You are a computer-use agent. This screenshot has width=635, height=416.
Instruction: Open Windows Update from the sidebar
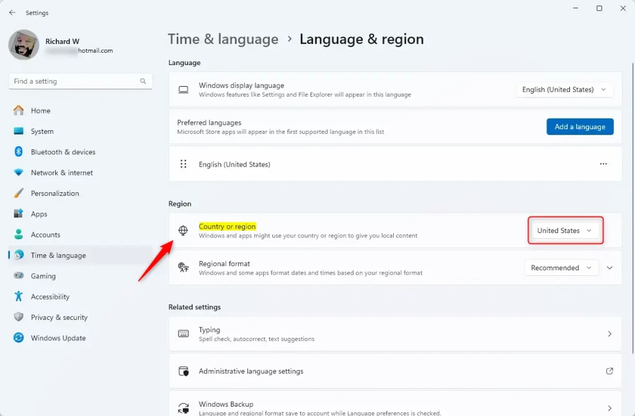click(x=58, y=338)
